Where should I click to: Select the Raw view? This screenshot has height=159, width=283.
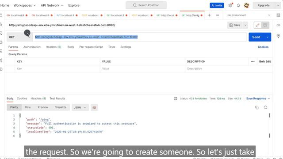tap(28, 107)
